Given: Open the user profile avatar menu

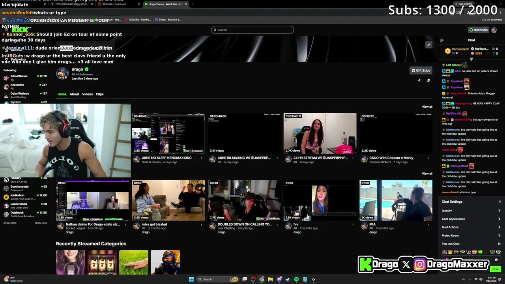Looking at the screenshot, I should [x=494, y=30].
